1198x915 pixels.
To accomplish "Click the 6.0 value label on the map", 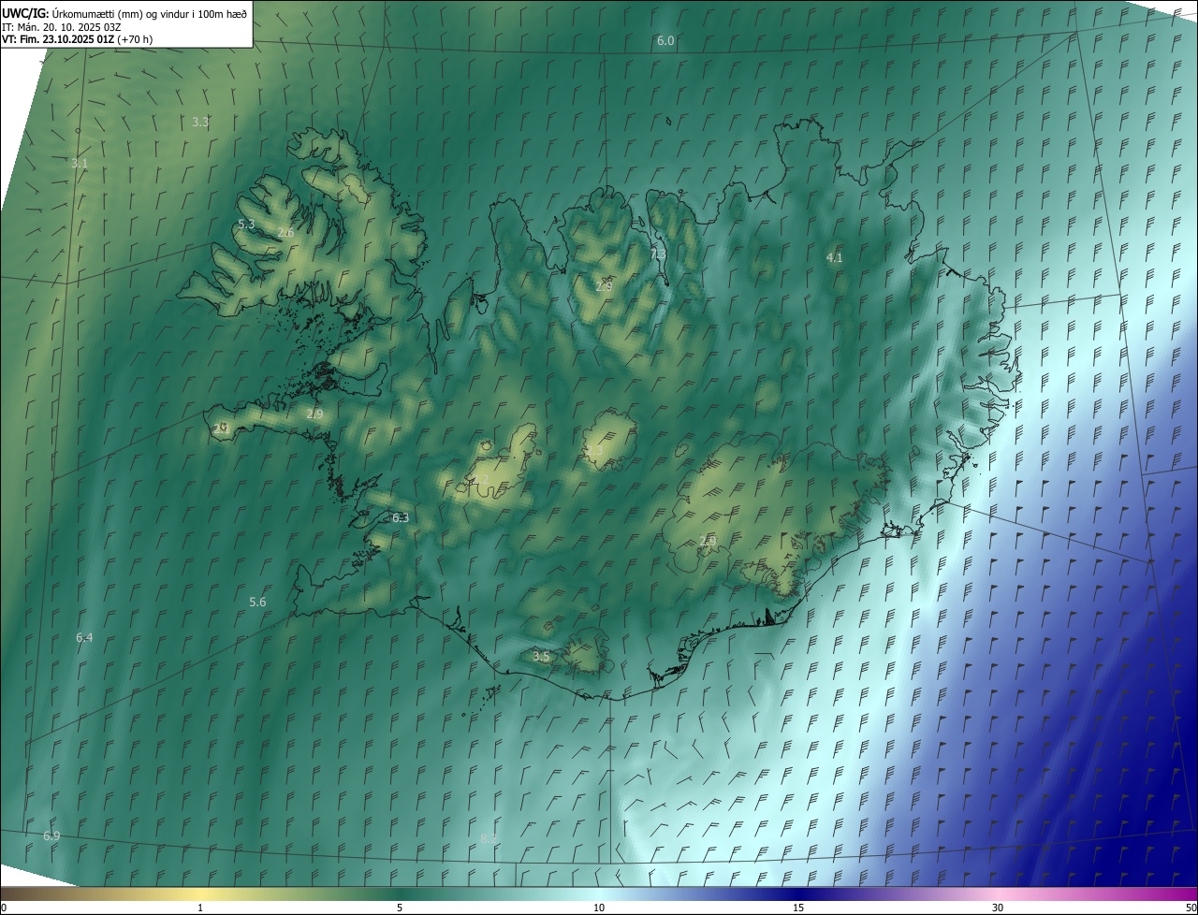I will click(x=665, y=41).
